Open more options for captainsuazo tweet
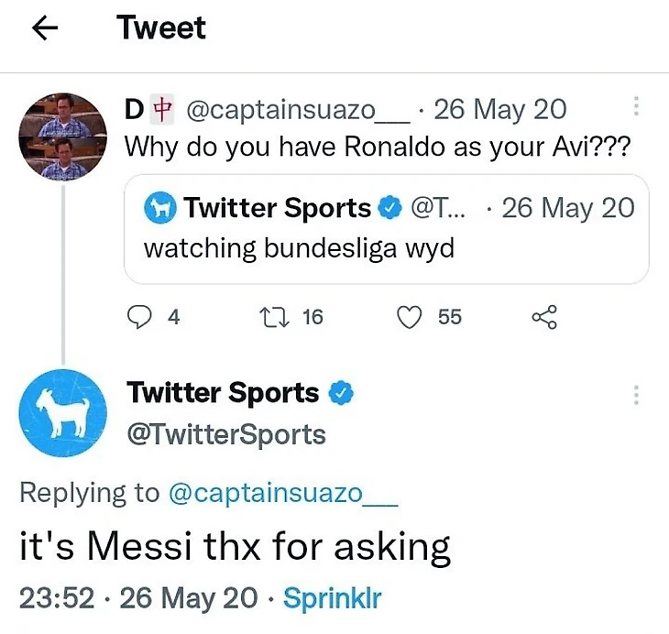Viewport: 669px width, 634px height. [x=636, y=108]
